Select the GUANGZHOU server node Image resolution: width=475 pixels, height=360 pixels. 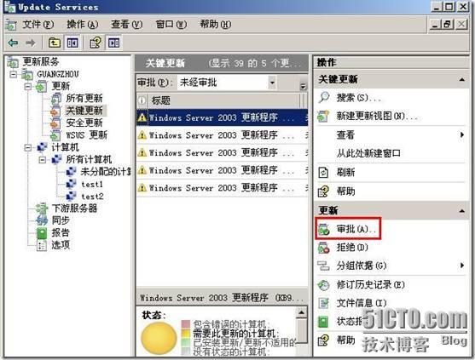point(57,74)
